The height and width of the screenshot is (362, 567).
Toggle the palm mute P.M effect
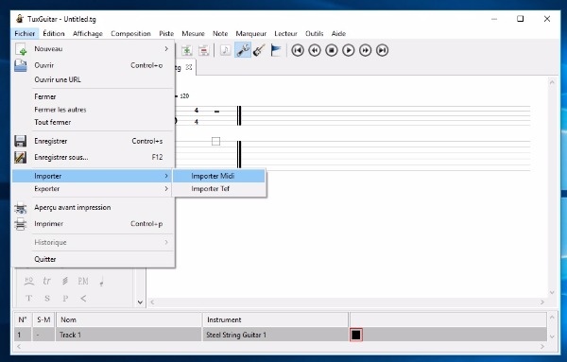coord(83,281)
